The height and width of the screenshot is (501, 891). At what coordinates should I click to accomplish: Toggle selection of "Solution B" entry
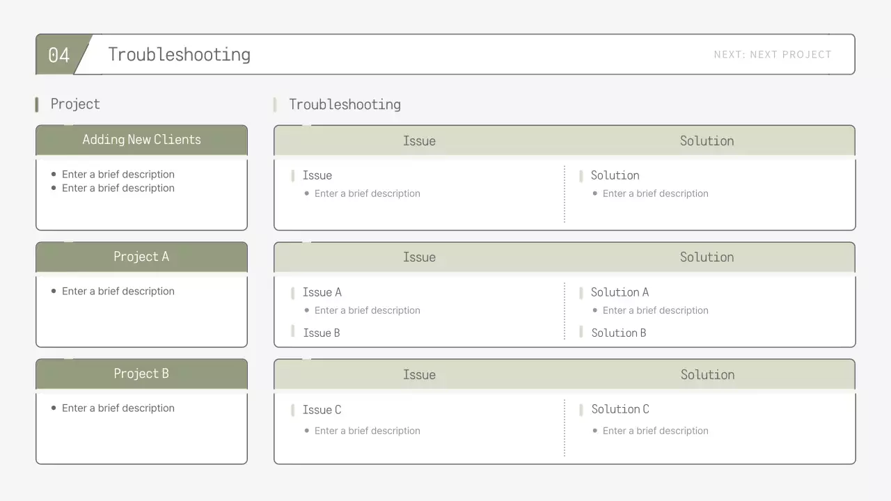(620, 333)
